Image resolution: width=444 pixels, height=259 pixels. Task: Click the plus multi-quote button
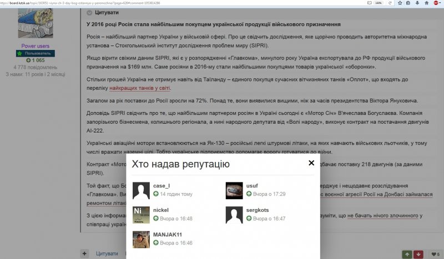coord(84,253)
